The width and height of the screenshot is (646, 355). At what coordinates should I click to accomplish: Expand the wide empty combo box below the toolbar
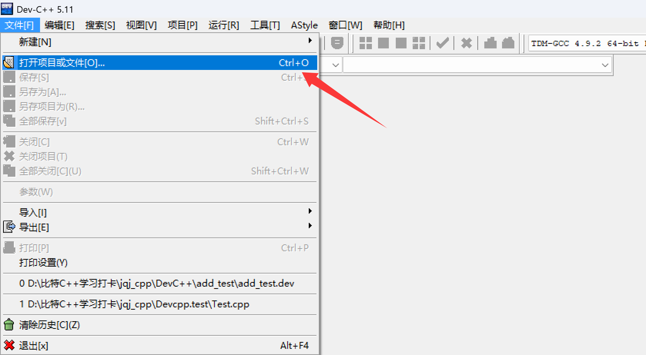605,65
